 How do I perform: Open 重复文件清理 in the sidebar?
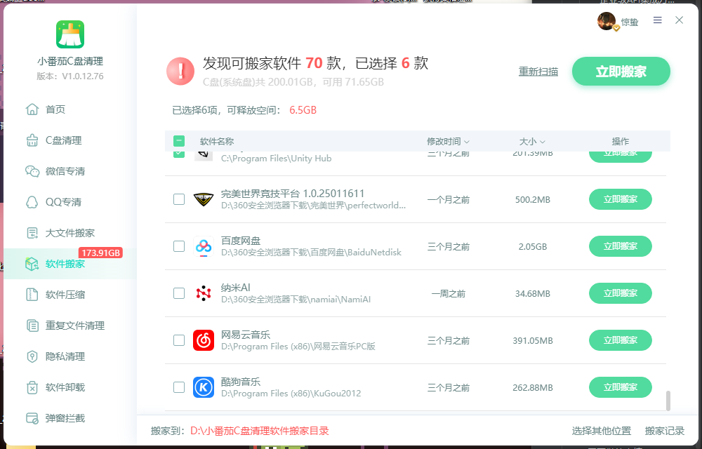pos(70,325)
